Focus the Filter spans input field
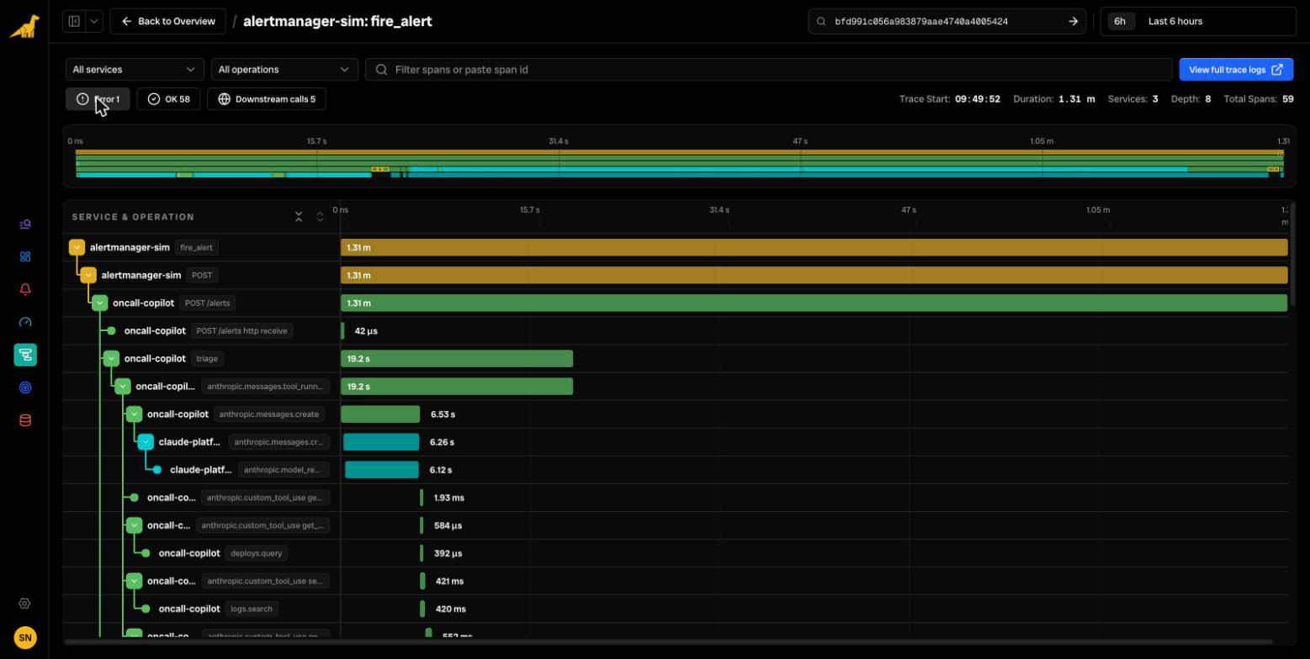The image size is (1310, 659). tap(768, 70)
